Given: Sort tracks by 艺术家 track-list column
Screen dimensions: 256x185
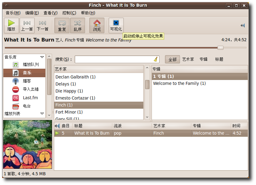Looking at the screenshot, I should [x=171, y=126].
